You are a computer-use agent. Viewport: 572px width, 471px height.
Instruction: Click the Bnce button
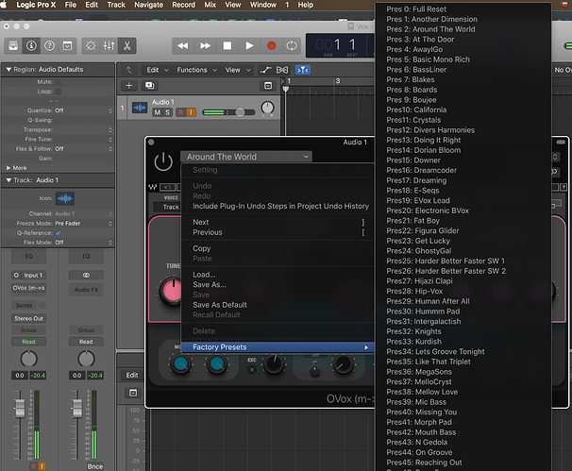click(94, 466)
